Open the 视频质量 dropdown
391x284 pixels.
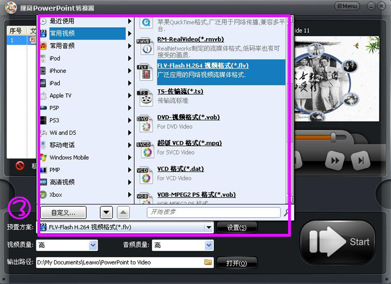click(93, 245)
